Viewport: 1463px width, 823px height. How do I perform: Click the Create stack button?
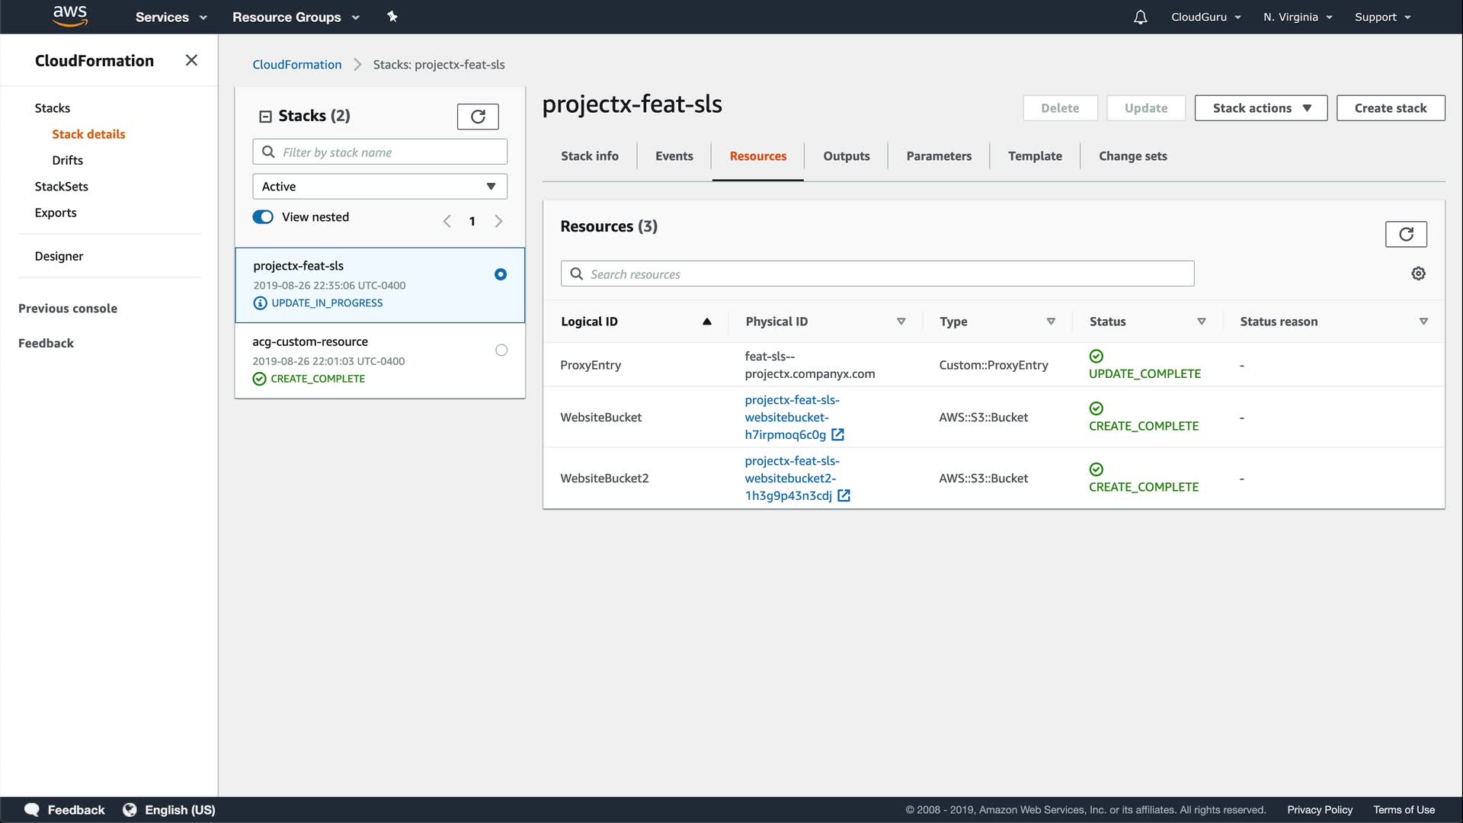(1390, 108)
